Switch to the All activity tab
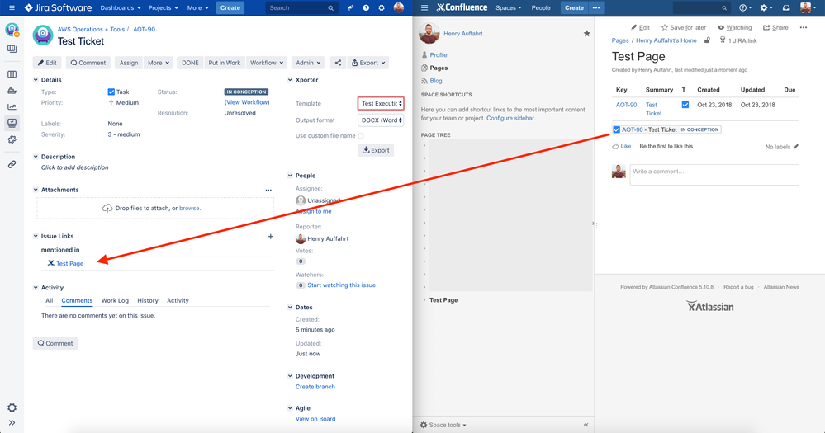The height and width of the screenshot is (433, 825). click(x=49, y=300)
